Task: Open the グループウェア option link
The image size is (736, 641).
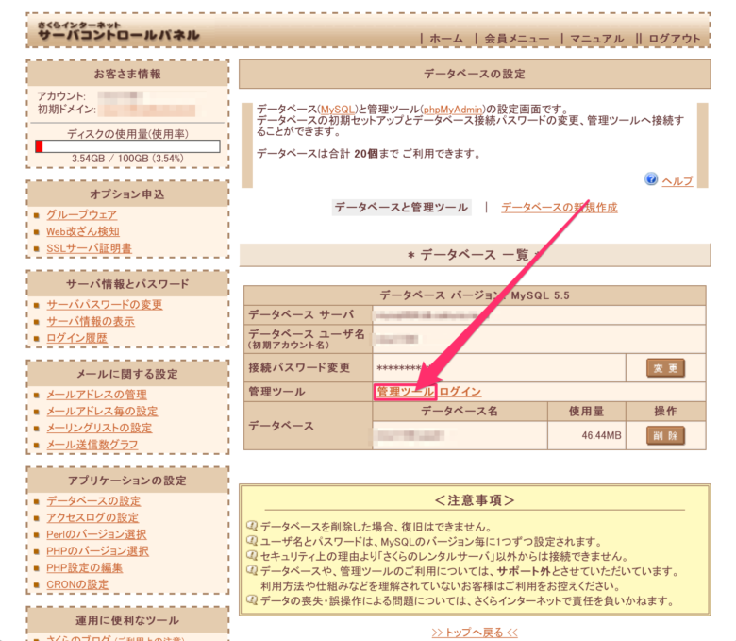Action: [82, 214]
